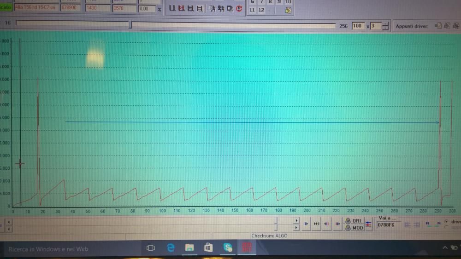
Task: Click the field showing 0578
Action: 124,8
